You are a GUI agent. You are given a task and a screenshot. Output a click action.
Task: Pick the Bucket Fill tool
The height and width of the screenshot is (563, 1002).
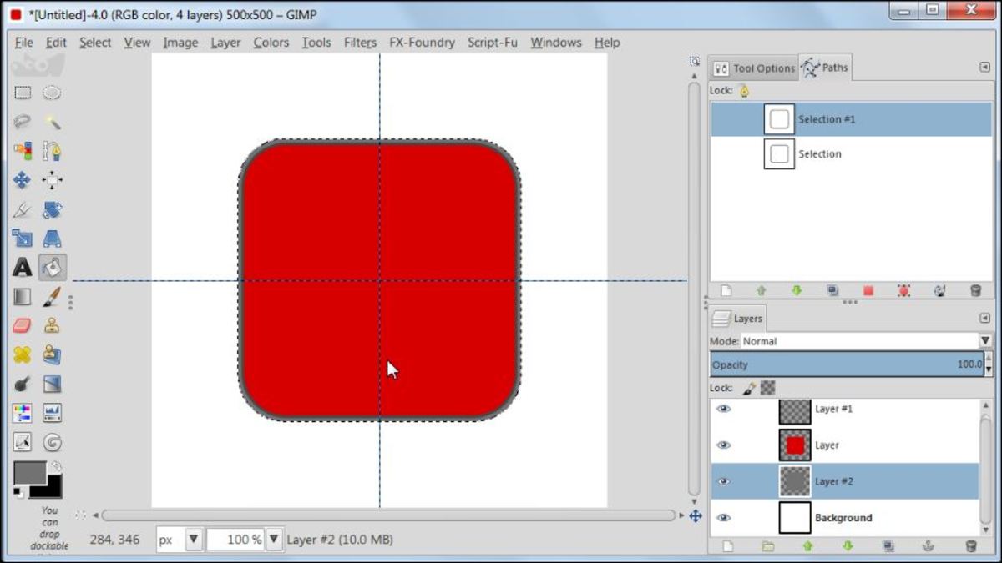click(52, 267)
